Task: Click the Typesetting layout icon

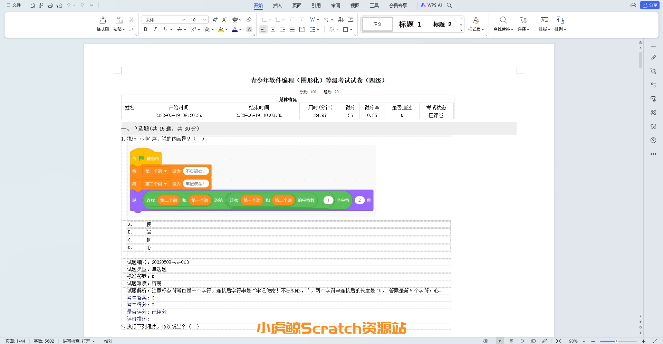Action: (544, 20)
